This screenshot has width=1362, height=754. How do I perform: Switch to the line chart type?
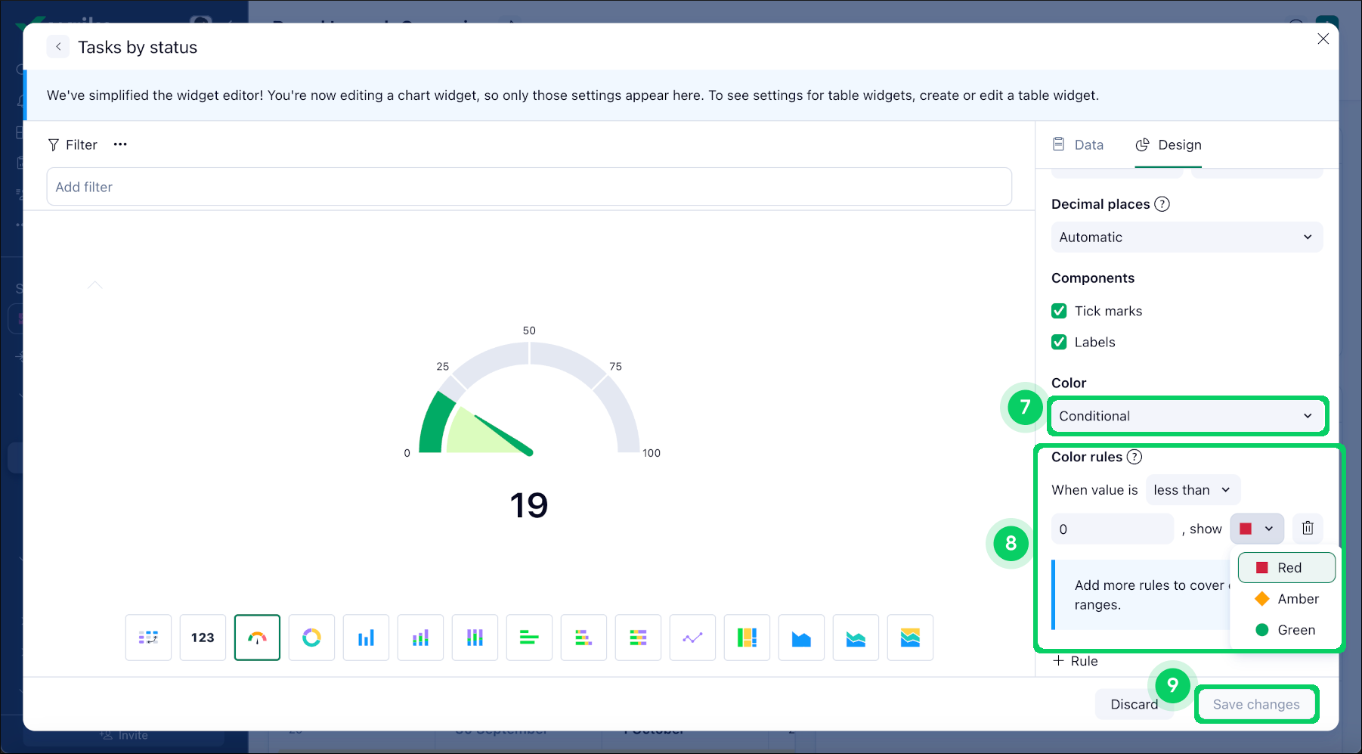click(x=692, y=638)
